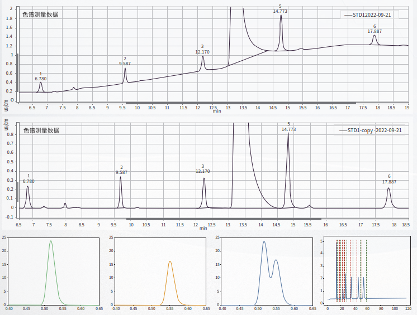Select peak 6 label 17.887 in bottom chart
Viewport: 417px width, 315px height.
tap(389, 182)
